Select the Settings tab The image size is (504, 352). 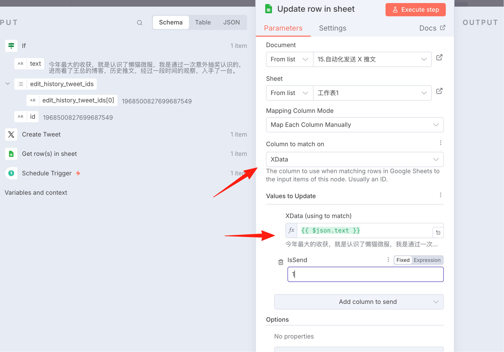(x=333, y=28)
